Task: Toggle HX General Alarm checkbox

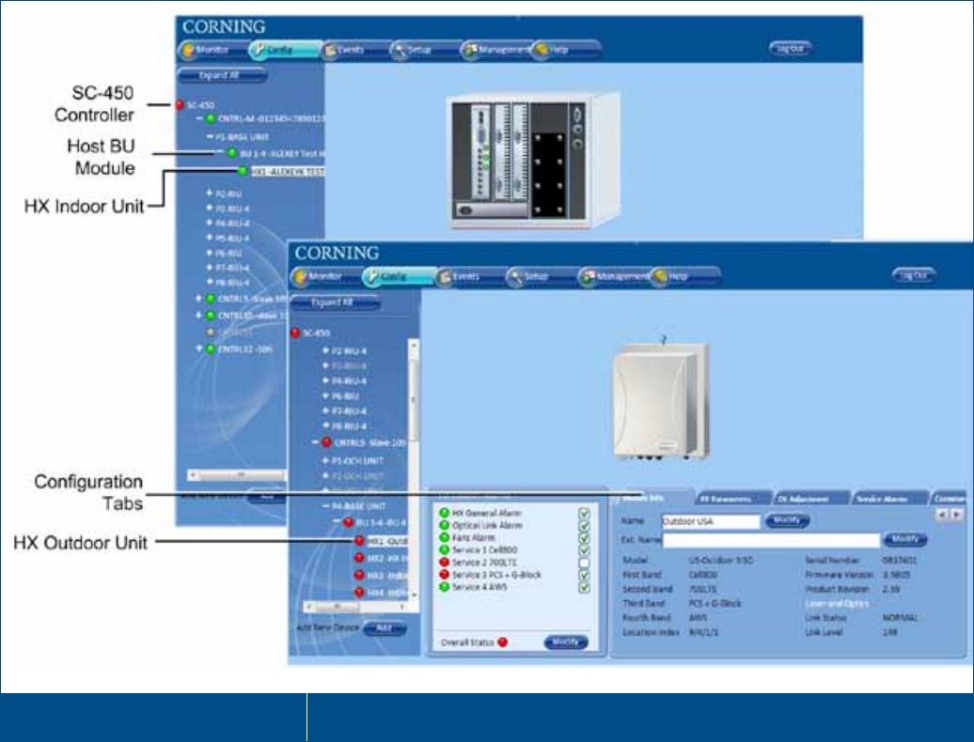Action: [584, 514]
